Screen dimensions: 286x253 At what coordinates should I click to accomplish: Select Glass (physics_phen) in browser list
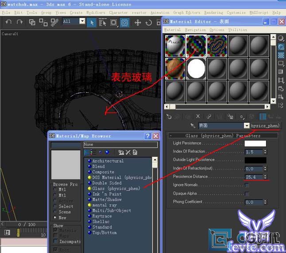[x=116, y=188]
